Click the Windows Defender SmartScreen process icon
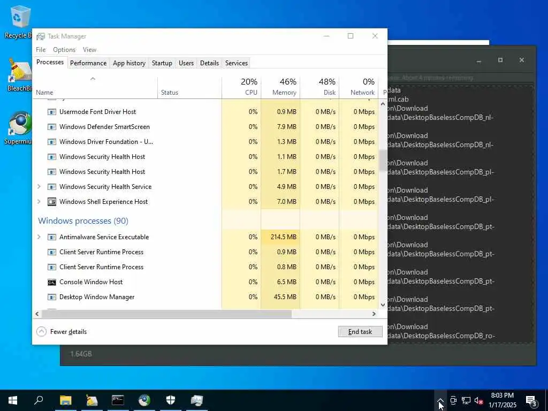Image resolution: width=548 pixels, height=411 pixels. (x=52, y=127)
